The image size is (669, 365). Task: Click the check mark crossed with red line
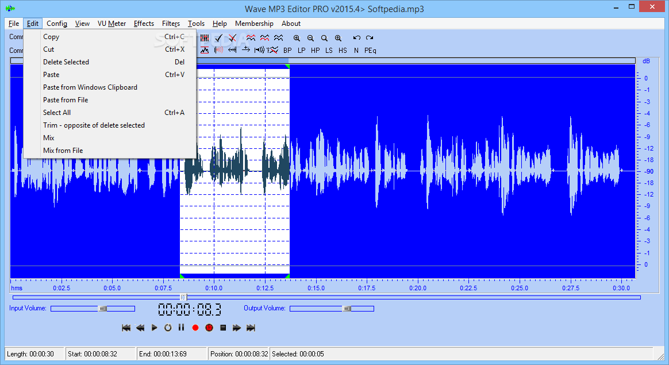click(x=232, y=38)
